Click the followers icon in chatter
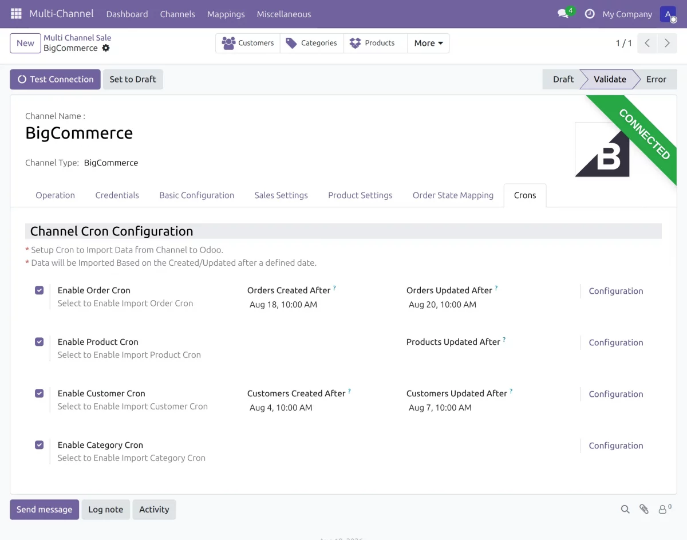This screenshot has height=540, width=687. (x=665, y=509)
